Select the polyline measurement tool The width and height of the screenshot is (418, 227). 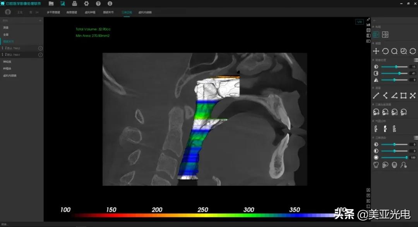pyautogui.click(x=385, y=96)
